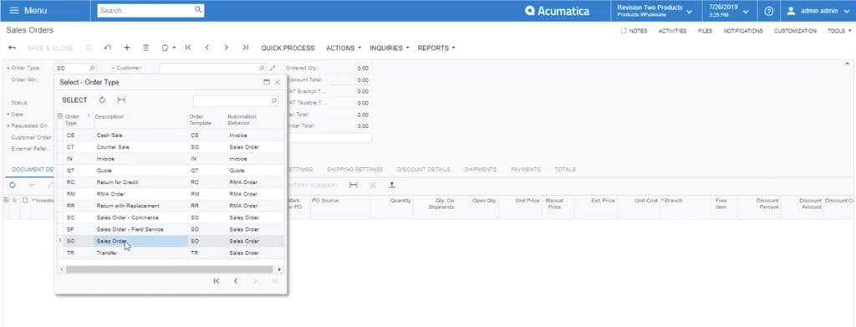Image resolution: width=856 pixels, height=327 pixels.
Task: Click the Customer input field
Action: 208,69
